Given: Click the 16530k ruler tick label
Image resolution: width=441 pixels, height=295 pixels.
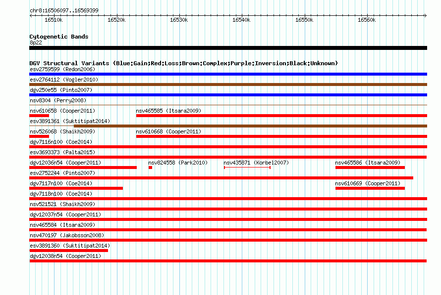Looking at the screenshot, I should click(x=179, y=20).
